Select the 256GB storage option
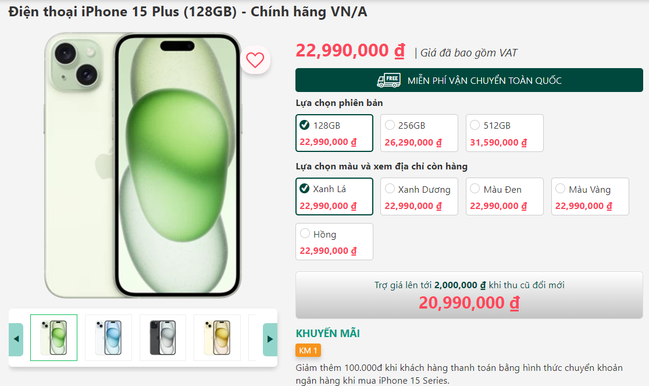649x386 pixels. (419, 133)
